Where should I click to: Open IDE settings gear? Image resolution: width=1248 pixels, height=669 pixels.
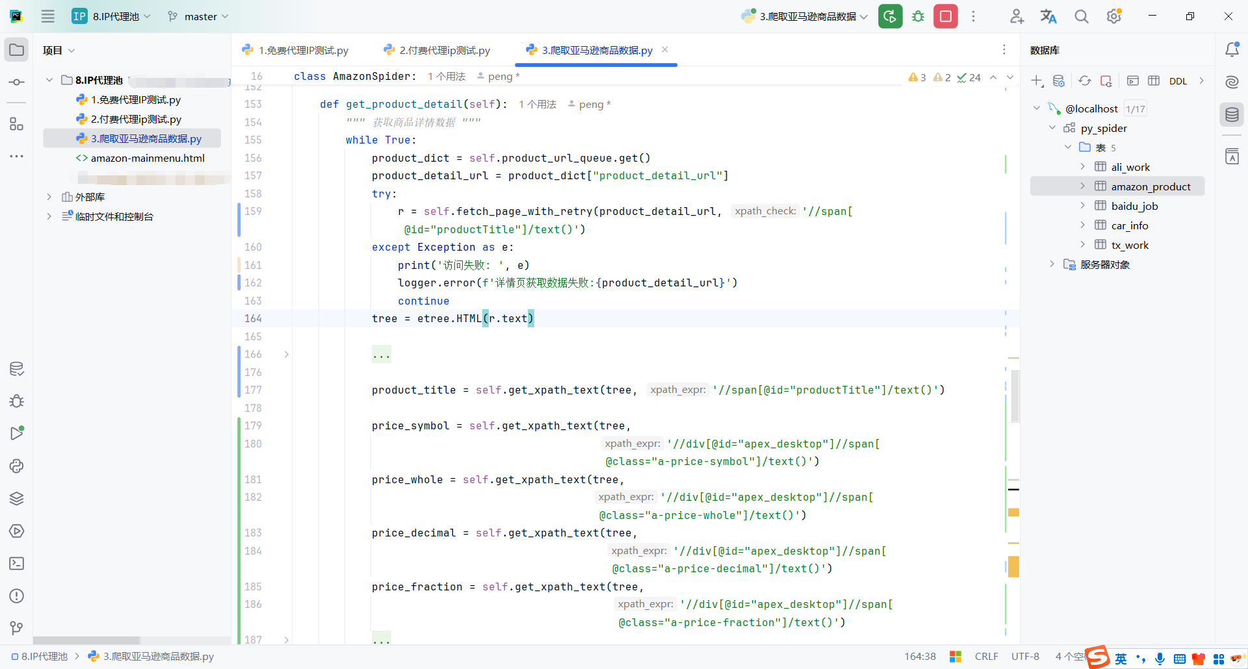[1114, 16]
